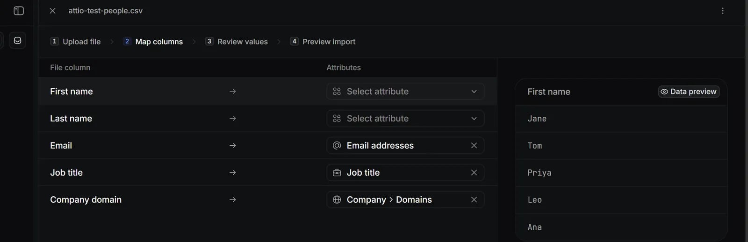
Task: Select the Email file column row
Action: tap(267, 146)
